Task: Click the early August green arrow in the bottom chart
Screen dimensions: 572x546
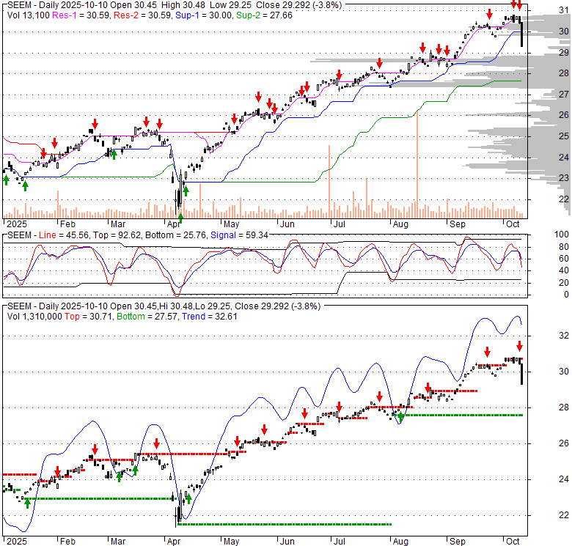Action: point(401,417)
